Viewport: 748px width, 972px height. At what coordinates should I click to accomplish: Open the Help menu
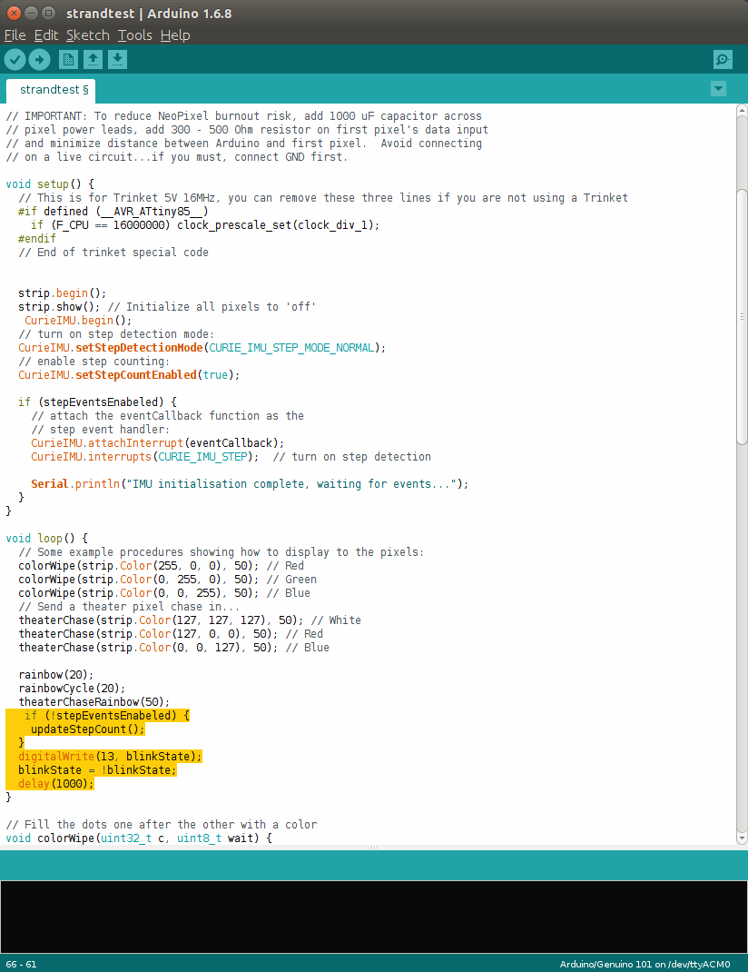[175, 35]
